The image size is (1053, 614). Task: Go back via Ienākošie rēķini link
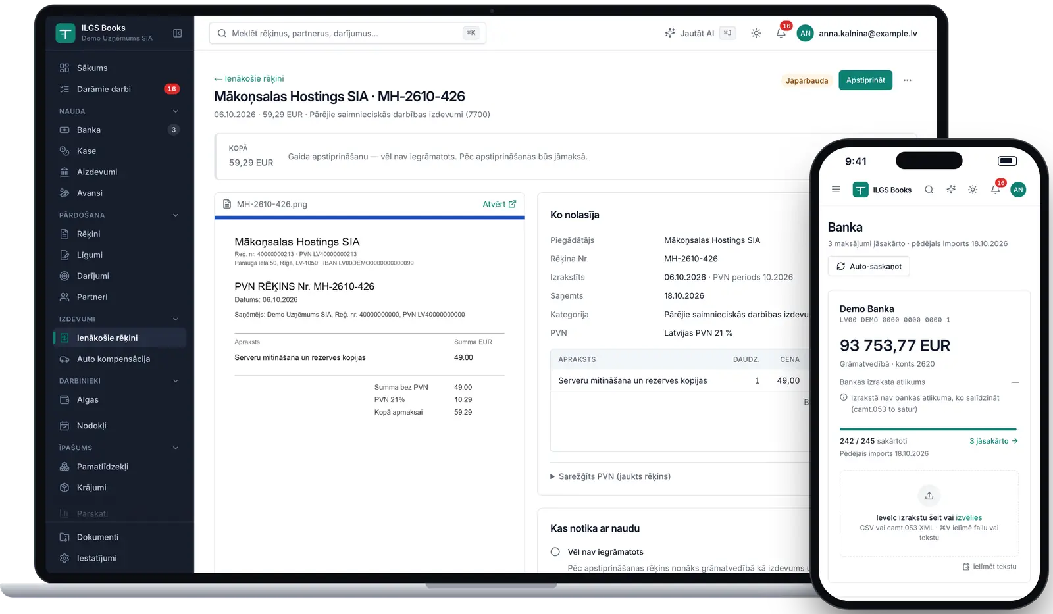[249, 78]
